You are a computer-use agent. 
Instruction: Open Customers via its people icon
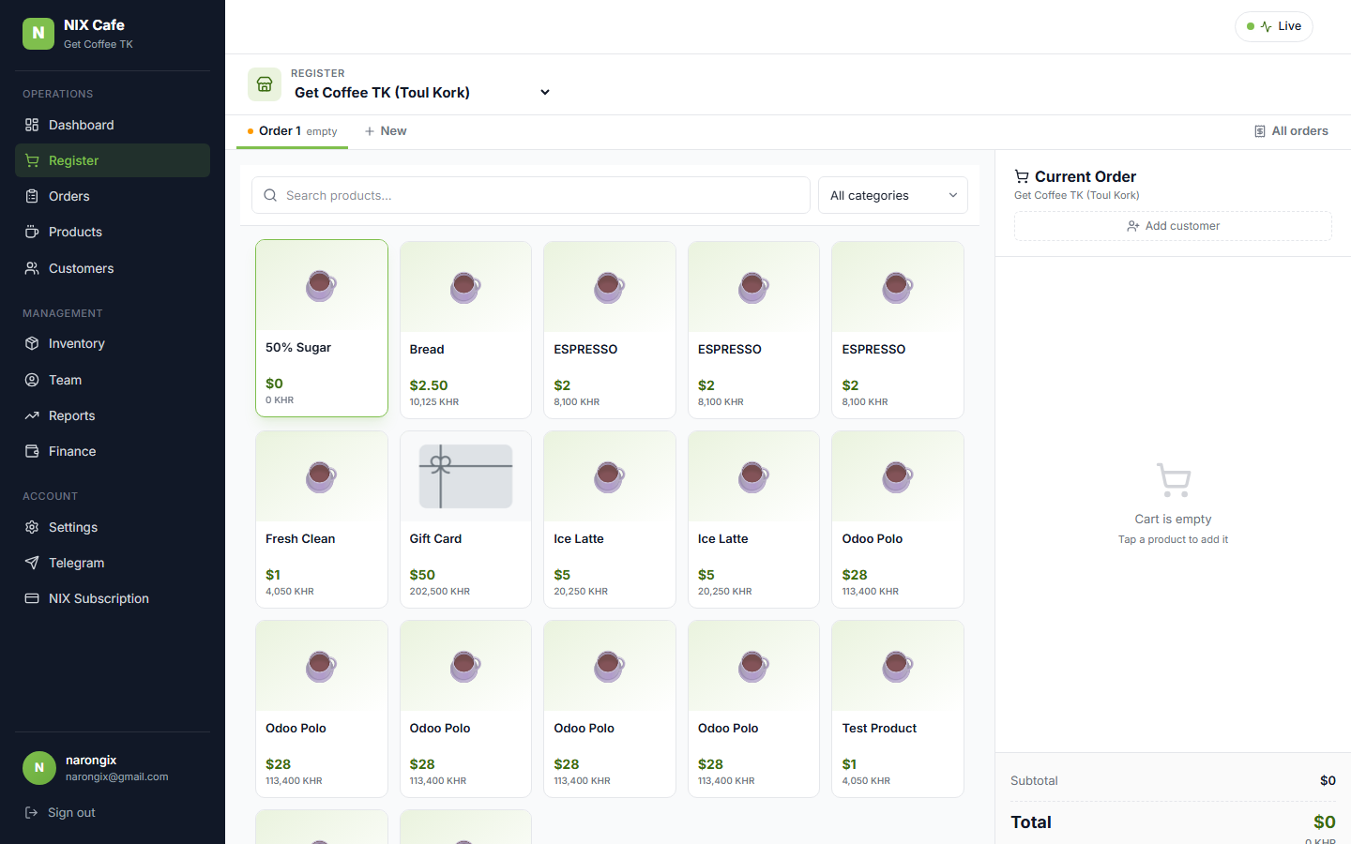(32, 268)
